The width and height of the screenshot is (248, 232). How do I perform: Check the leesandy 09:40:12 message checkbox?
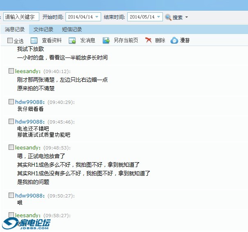tap(11, 71)
